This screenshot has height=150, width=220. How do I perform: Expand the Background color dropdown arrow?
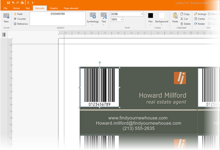(162, 25)
